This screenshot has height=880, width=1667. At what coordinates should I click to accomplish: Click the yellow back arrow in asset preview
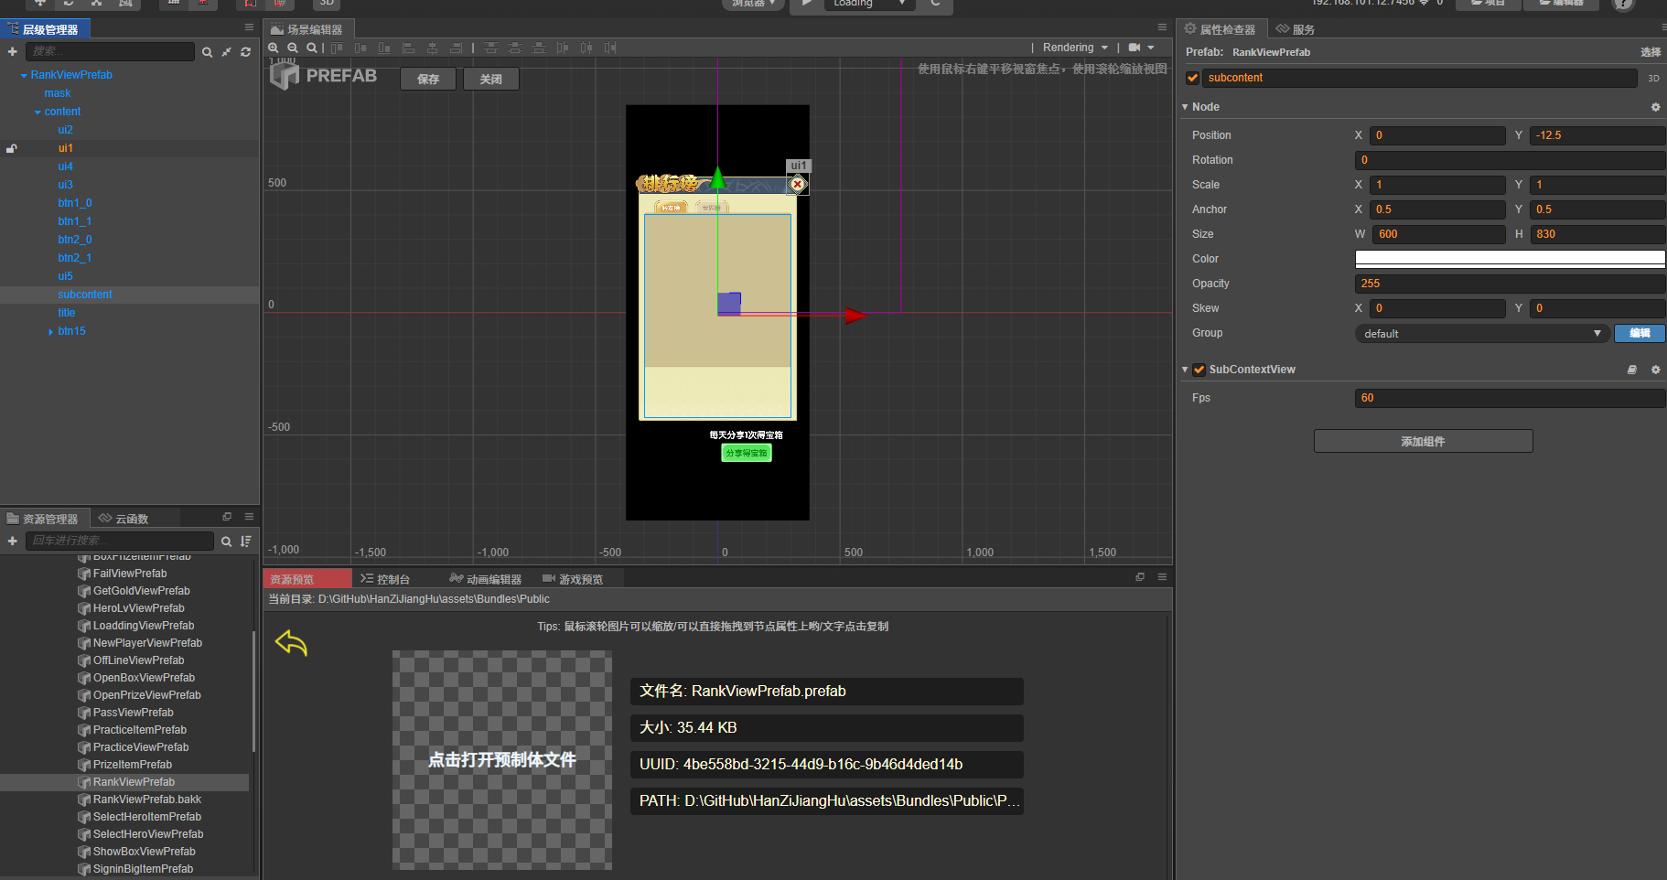click(x=291, y=643)
